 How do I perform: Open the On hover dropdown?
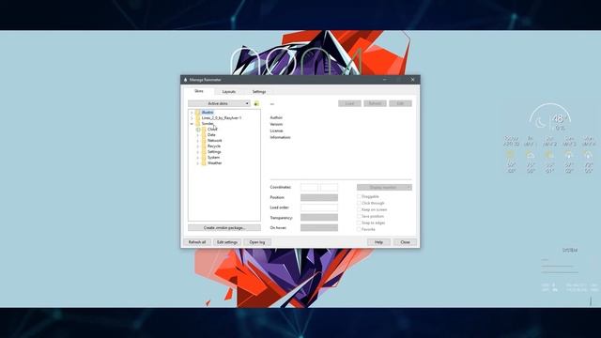pos(319,227)
